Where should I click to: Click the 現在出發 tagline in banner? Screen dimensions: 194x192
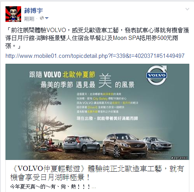point(107,118)
